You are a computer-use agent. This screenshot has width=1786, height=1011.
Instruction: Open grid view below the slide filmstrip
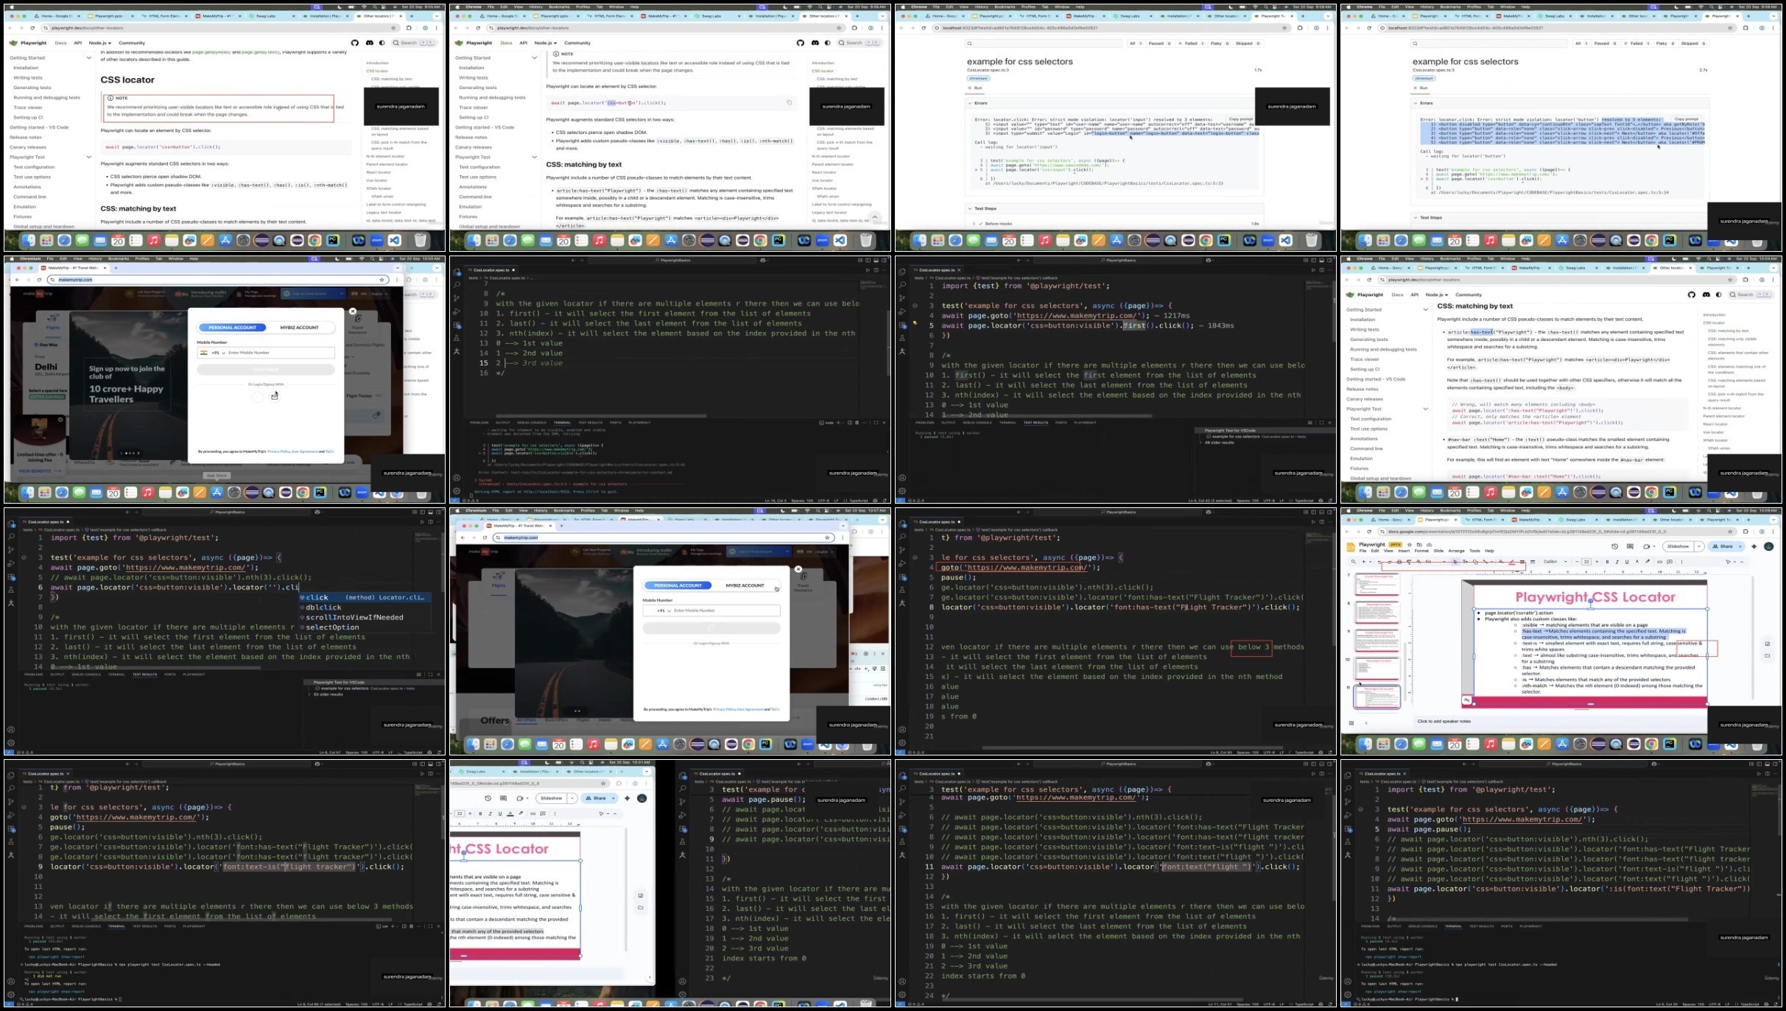(x=1351, y=722)
